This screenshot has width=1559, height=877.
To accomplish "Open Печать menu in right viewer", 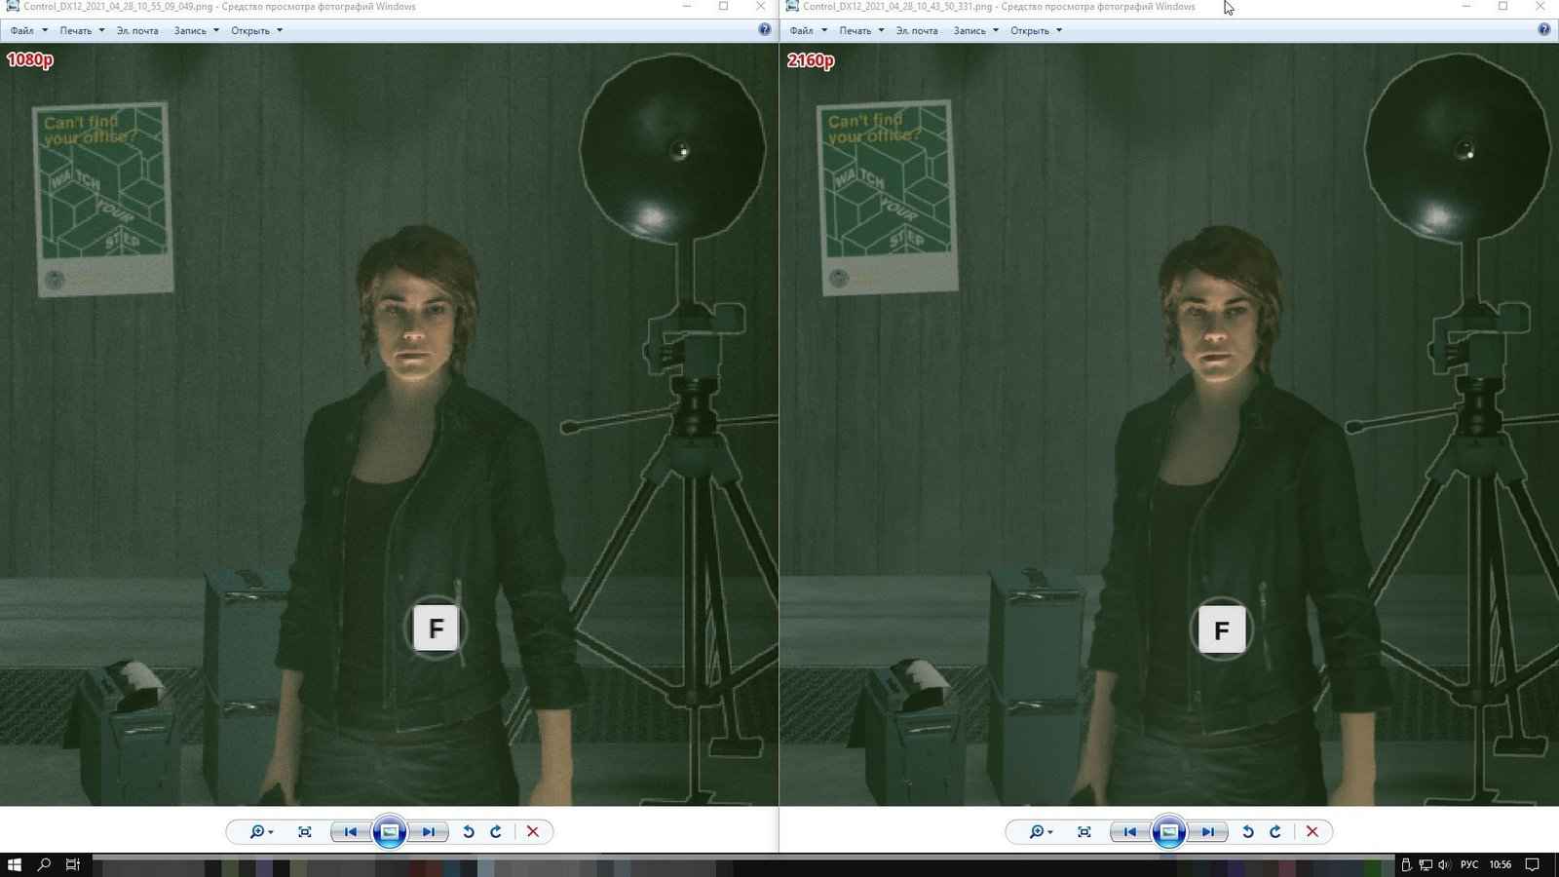I will pyautogui.click(x=861, y=30).
